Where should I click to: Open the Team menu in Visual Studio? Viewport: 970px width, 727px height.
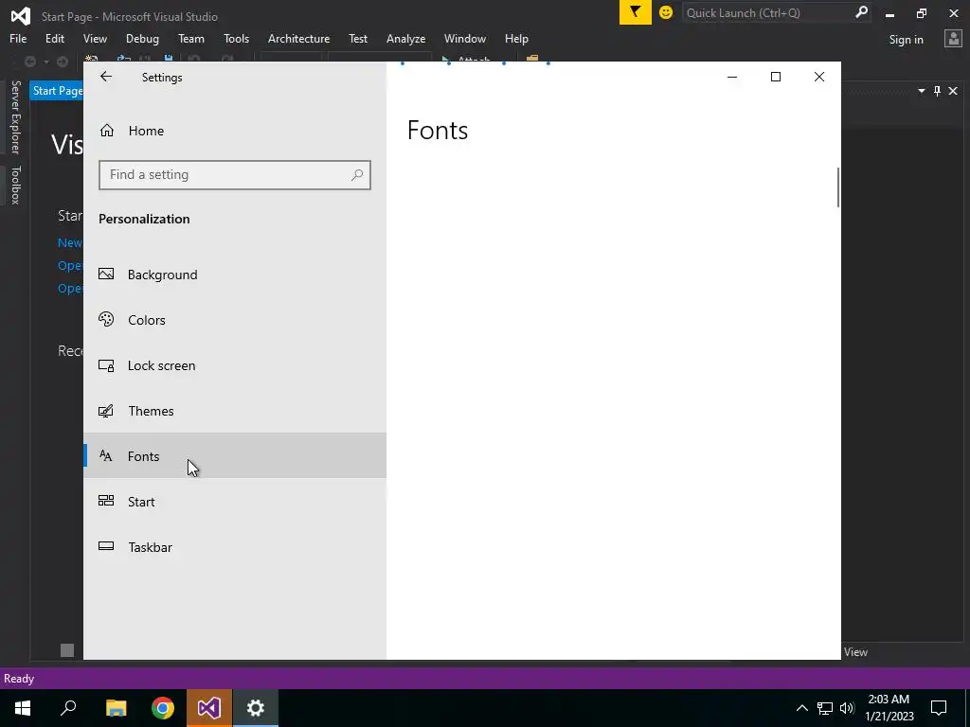point(191,38)
